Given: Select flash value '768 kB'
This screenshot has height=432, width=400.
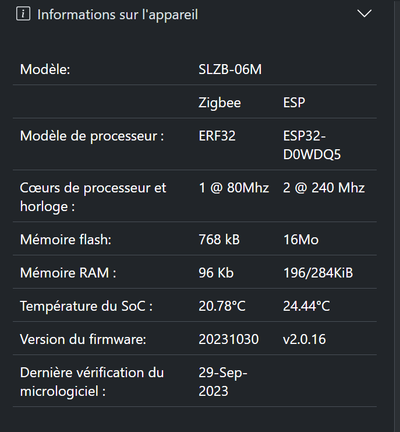Looking at the screenshot, I should tap(219, 240).
